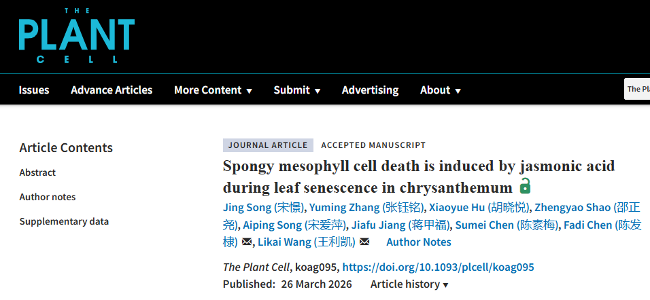The width and height of the screenshot is (650, 300).
Task: Expand Article history details
Action: [x=409, y=284]
